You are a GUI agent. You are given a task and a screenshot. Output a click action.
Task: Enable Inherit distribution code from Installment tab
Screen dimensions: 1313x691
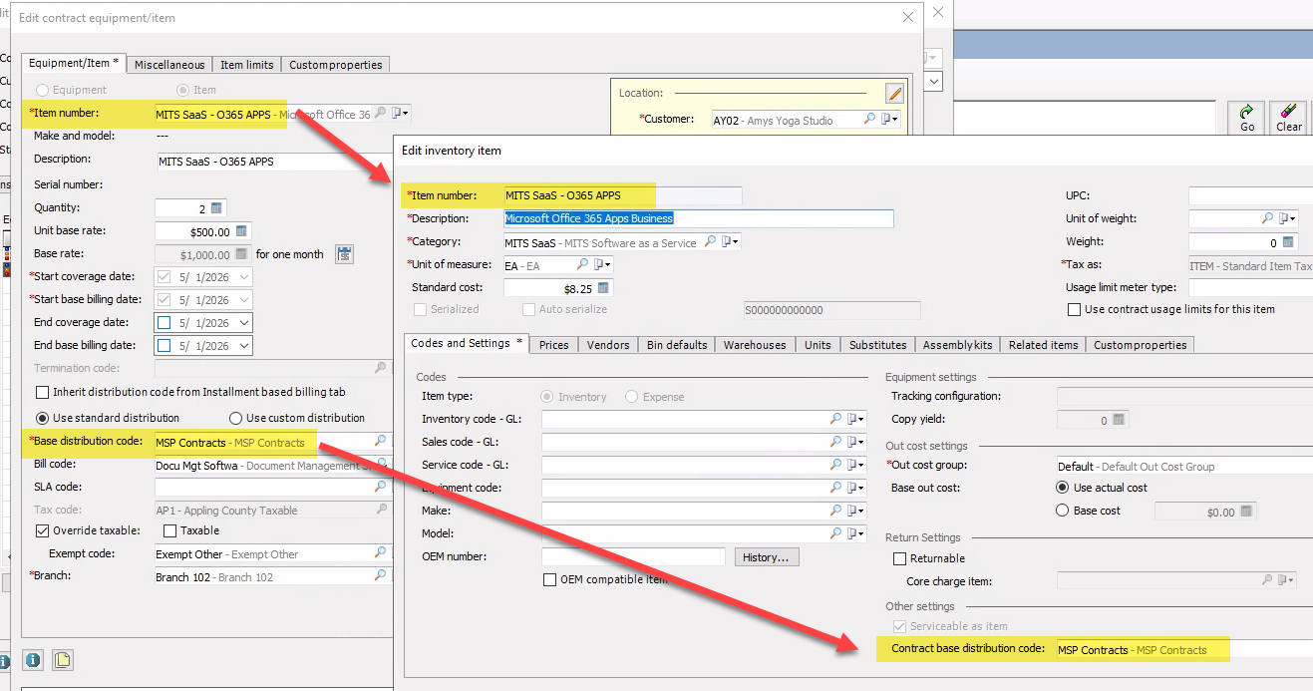(42, 393)
